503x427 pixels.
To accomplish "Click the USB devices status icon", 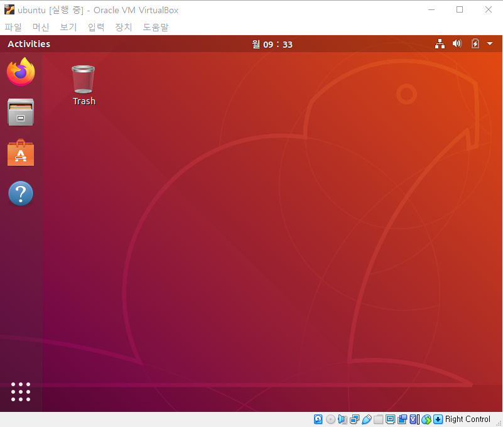I will [x=366, y=419].
